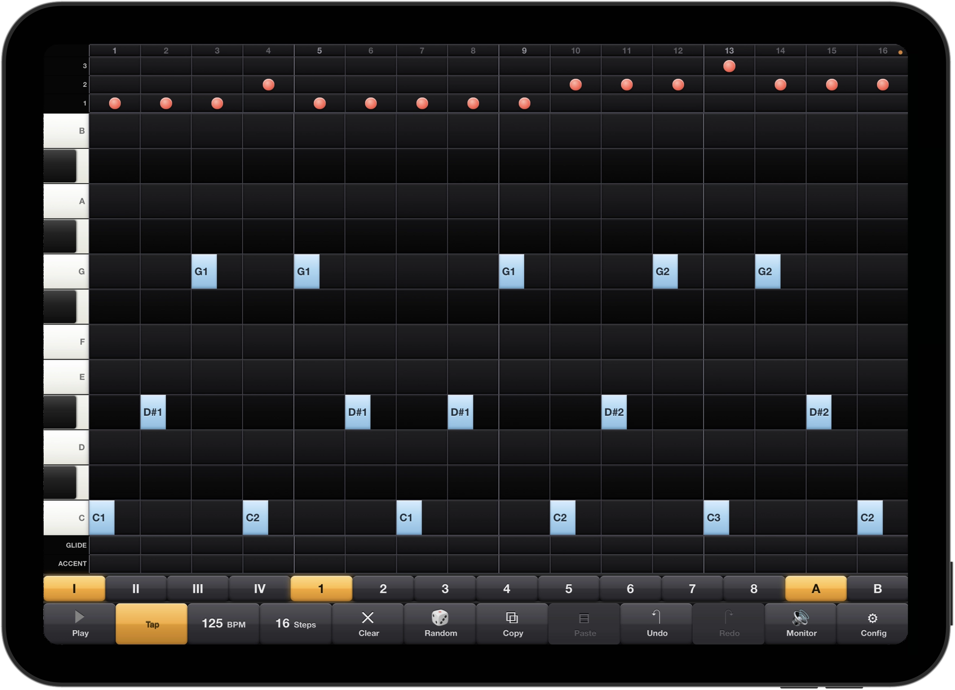Click the G1 note block on step 3

pos(204,272)
